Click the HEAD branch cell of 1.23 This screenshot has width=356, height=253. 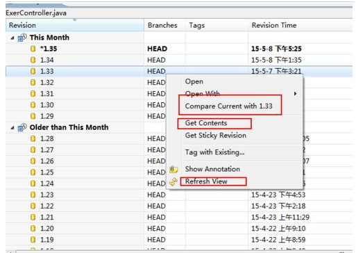[x=156, y=195]
